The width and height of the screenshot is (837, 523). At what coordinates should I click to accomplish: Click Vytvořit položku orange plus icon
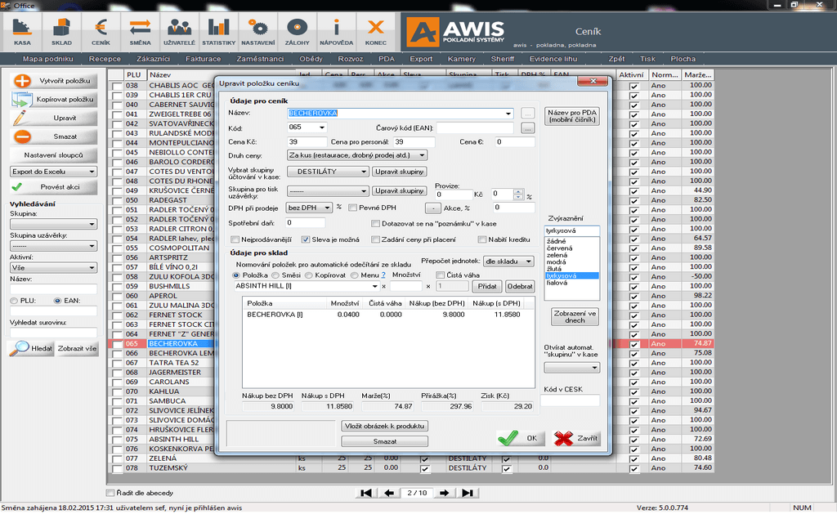click(x=22, y=81)
